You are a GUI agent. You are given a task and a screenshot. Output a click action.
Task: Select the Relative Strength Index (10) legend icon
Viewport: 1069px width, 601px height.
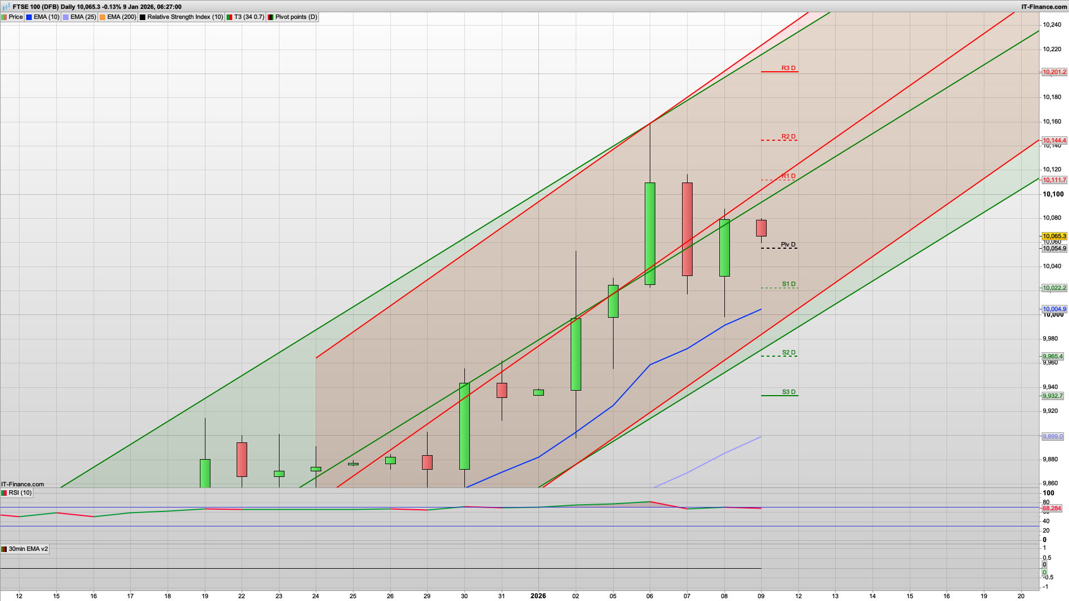[x=143, y=17]
